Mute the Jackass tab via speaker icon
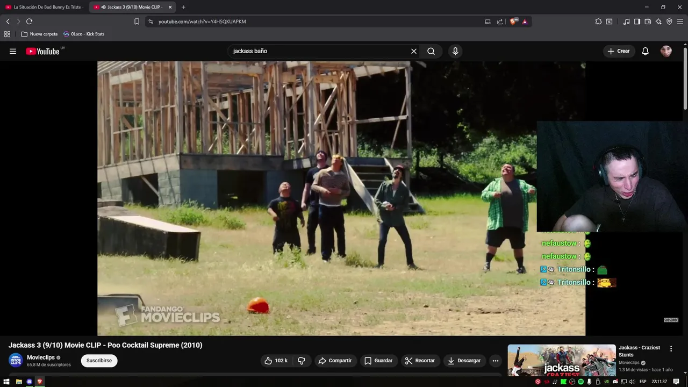688x387 pixels. (103, 7)
